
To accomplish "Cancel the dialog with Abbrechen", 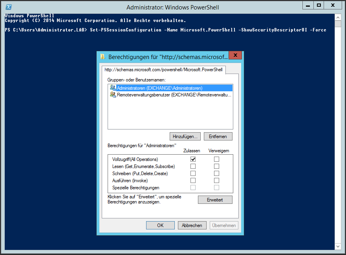I will (192, 225).
